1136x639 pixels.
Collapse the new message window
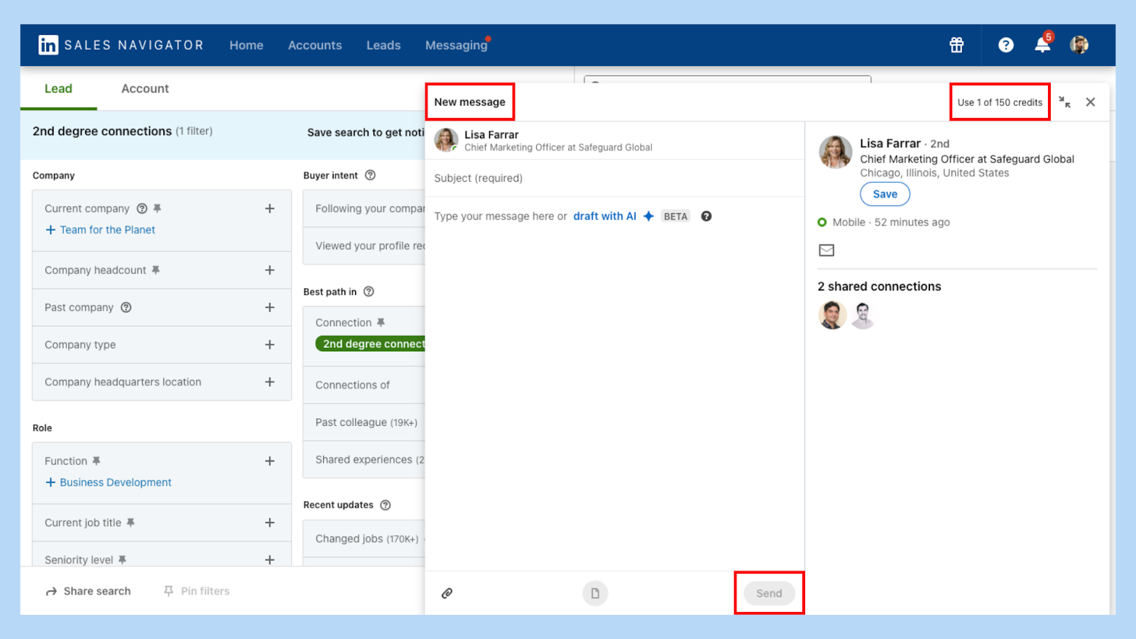click(1064, 102)
